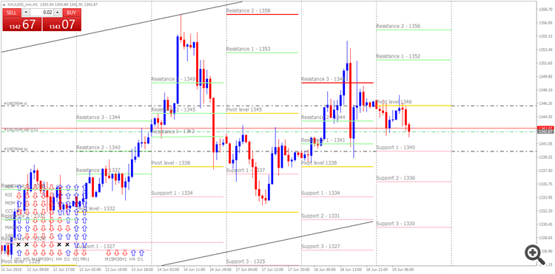Select the 'Support 2 - 1336' label
Image resolution: width=555 pixels, height=274 pixels.
click(x=395, y=178)
